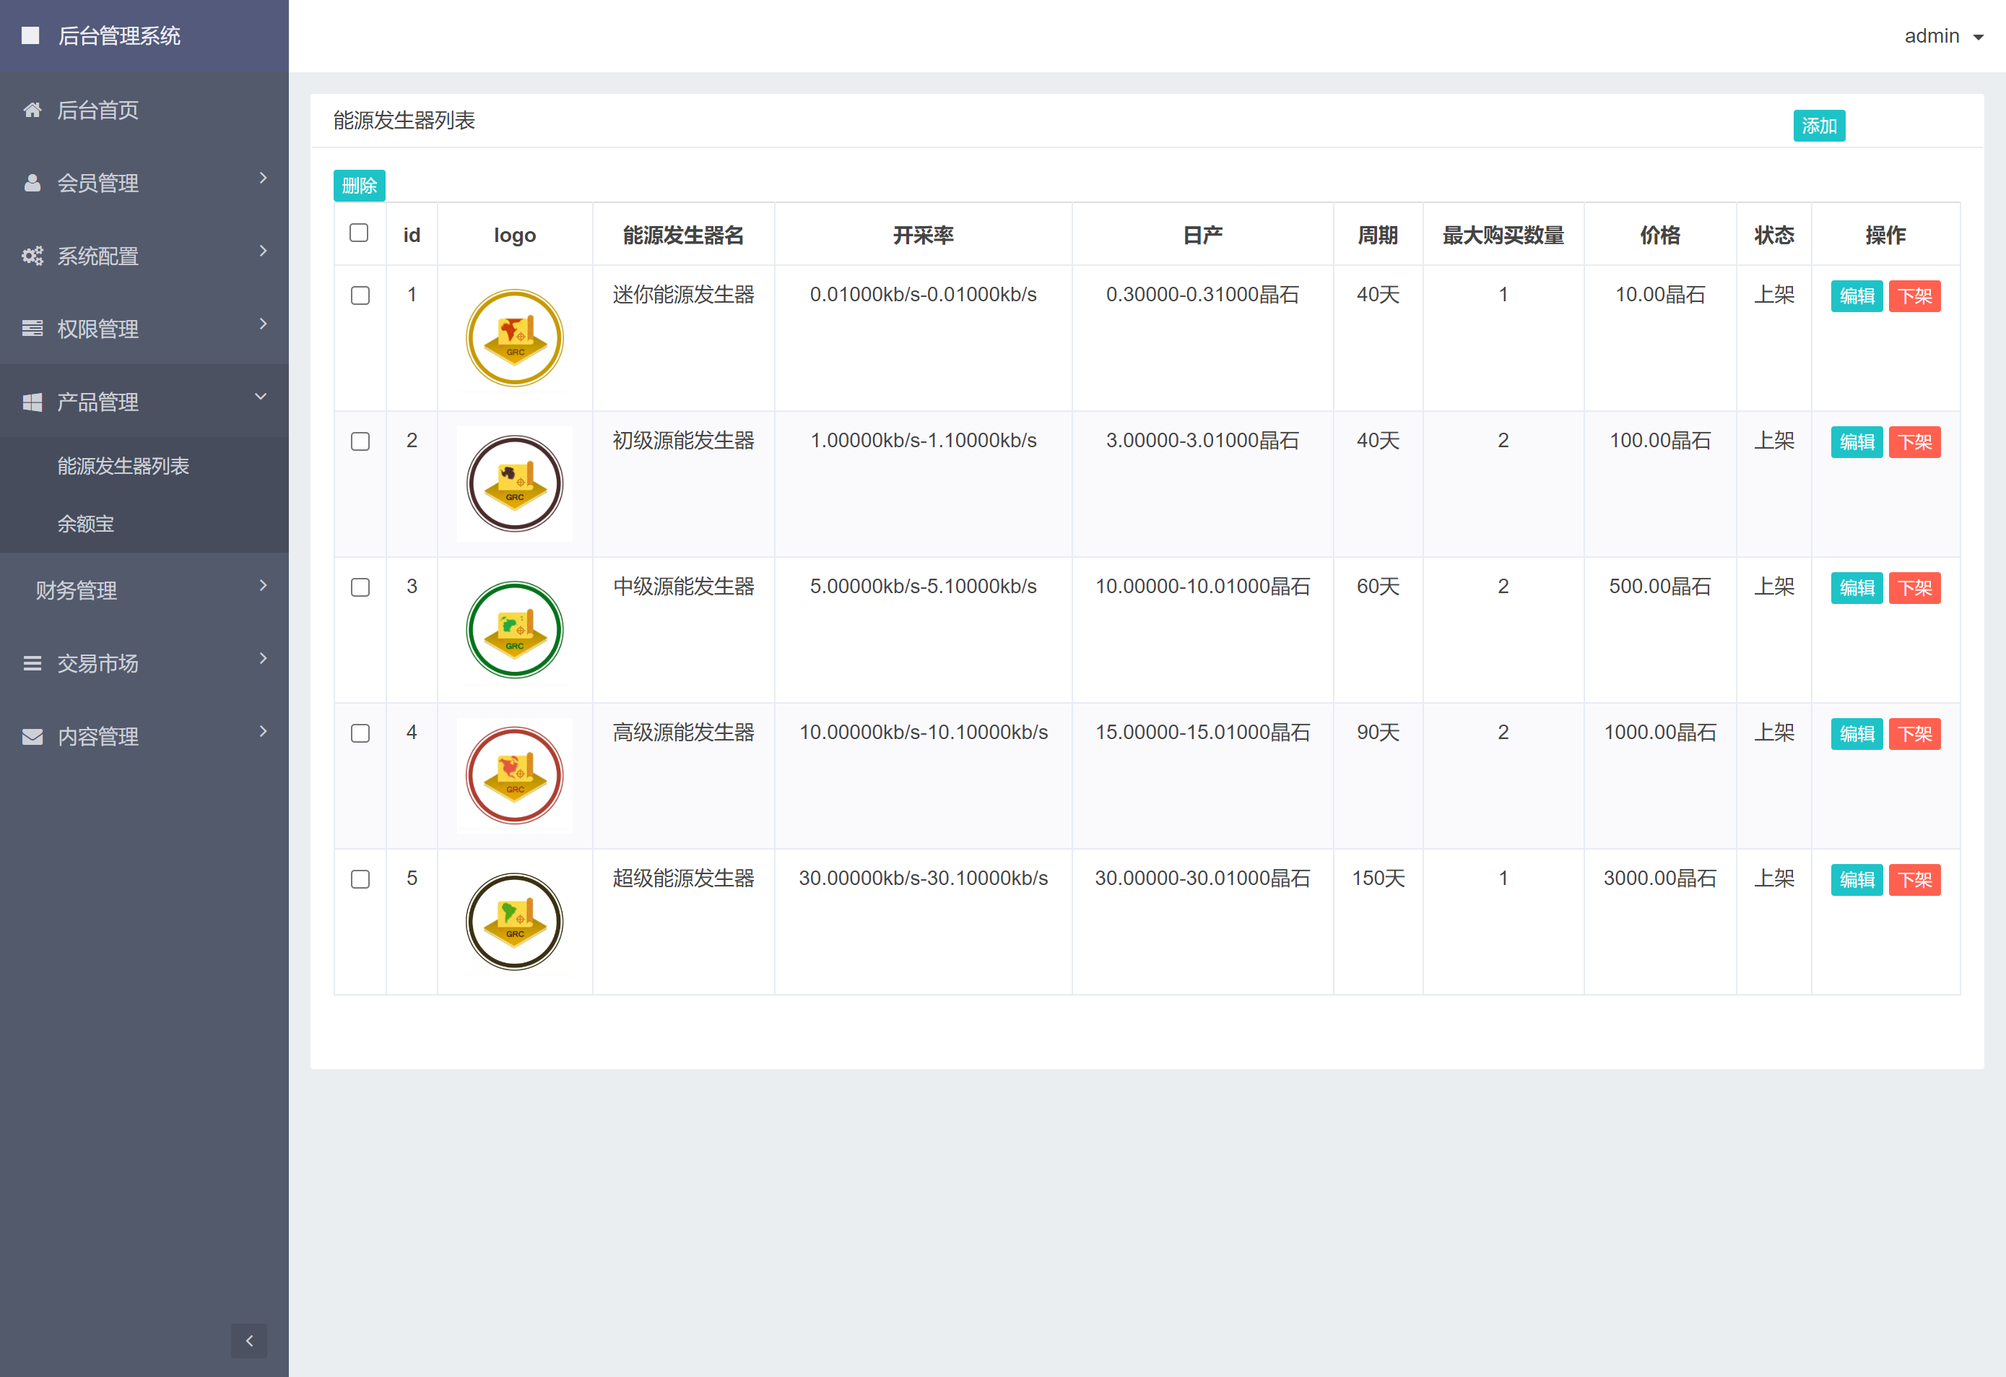Edit the 中级源能发生器 row

tap(1857, 588)
